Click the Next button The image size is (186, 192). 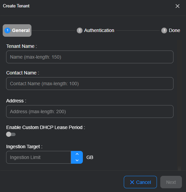(171, 182)
